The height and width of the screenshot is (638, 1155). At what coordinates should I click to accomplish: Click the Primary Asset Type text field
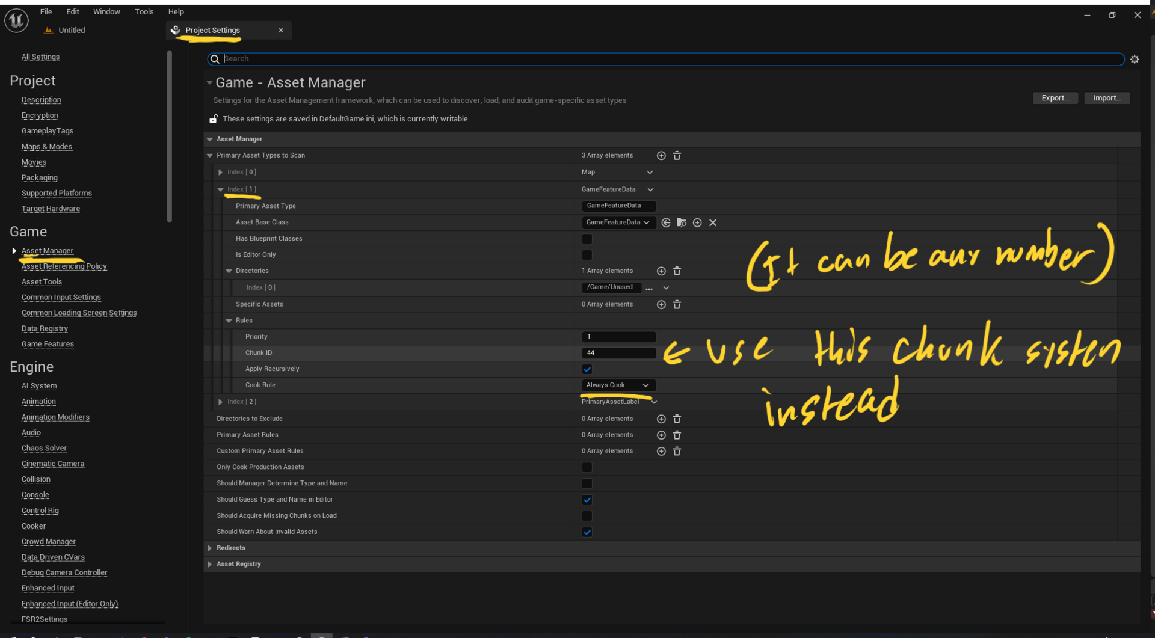click(618, 206)
